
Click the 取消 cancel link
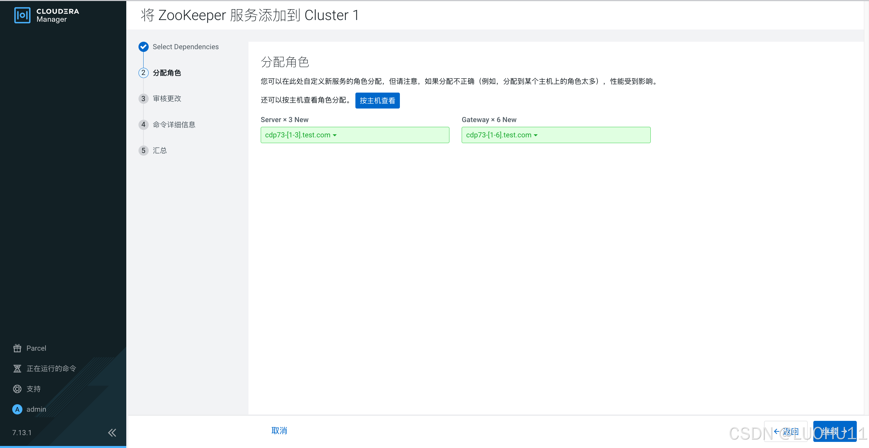[x=279, y=431]
